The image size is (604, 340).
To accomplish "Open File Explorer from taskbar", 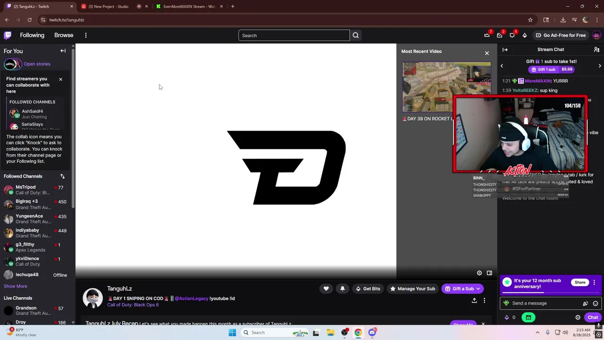I will click(330, 332).
